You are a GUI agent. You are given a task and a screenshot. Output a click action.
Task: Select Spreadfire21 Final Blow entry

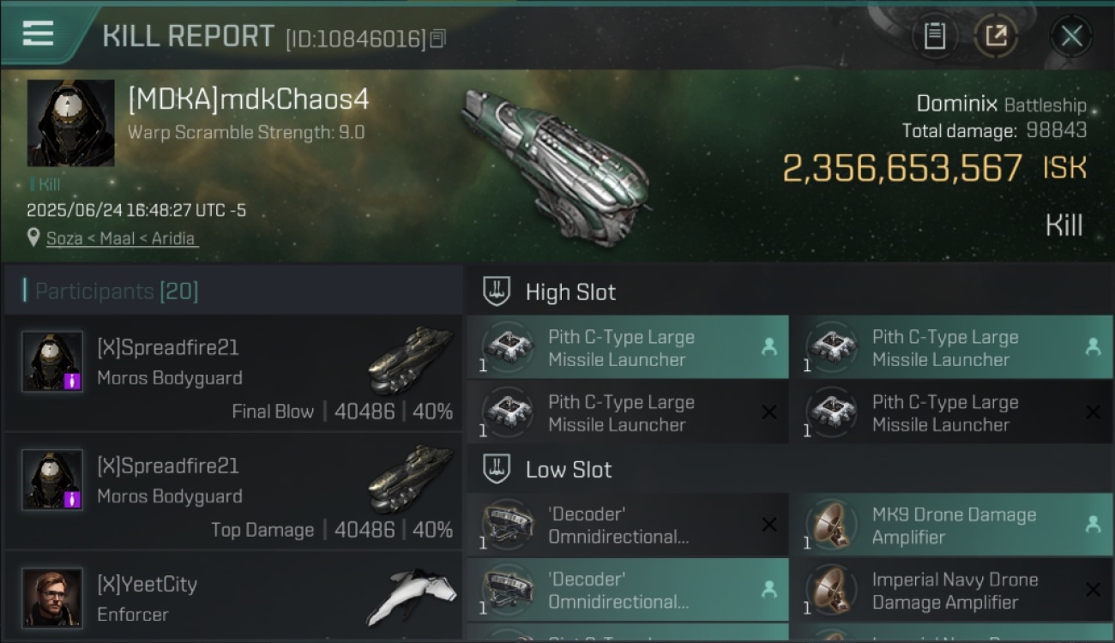click(233, 372)
